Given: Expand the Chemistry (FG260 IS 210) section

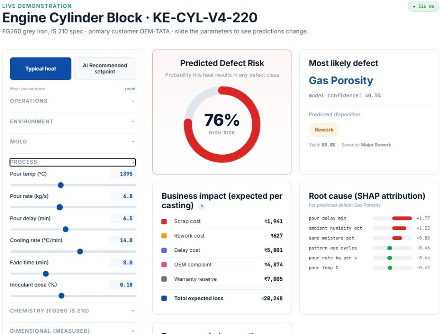Looking at the screenshot, I should click(x=73, y=311).
